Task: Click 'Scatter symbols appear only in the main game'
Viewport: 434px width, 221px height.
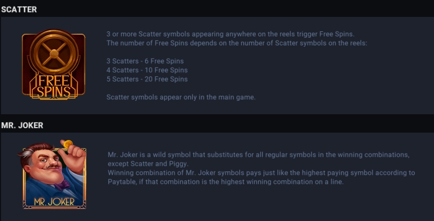Action: (x=181, y=97)
